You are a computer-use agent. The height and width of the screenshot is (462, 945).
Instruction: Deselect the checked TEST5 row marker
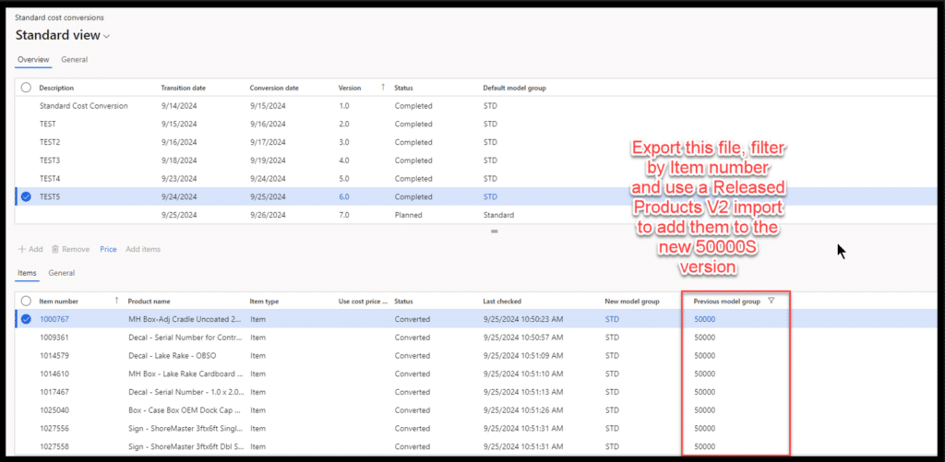26,196
